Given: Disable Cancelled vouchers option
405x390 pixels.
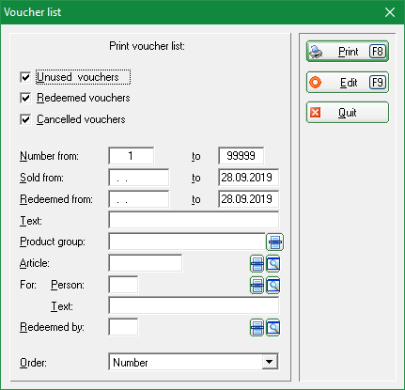Looking at the screenshot, I should [25, 119].
